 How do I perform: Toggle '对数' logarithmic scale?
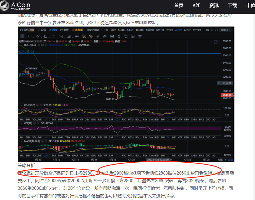pyautogui.click(x=220, y=160)
